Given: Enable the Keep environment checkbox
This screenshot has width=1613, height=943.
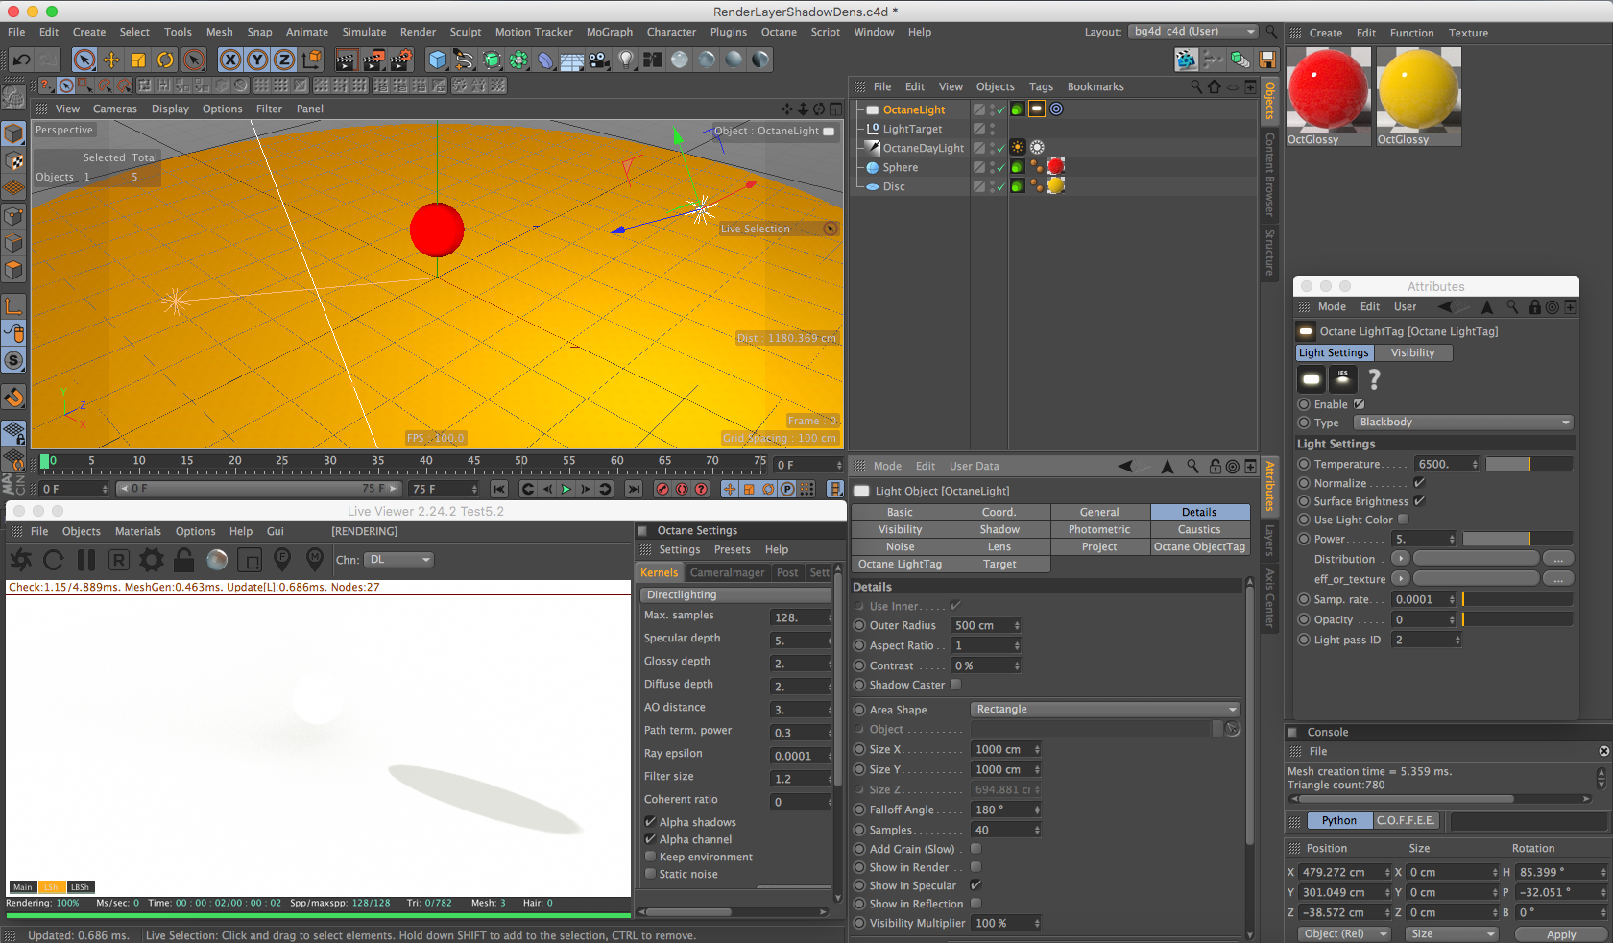Looking at the screenshot, I should (650, 857).
